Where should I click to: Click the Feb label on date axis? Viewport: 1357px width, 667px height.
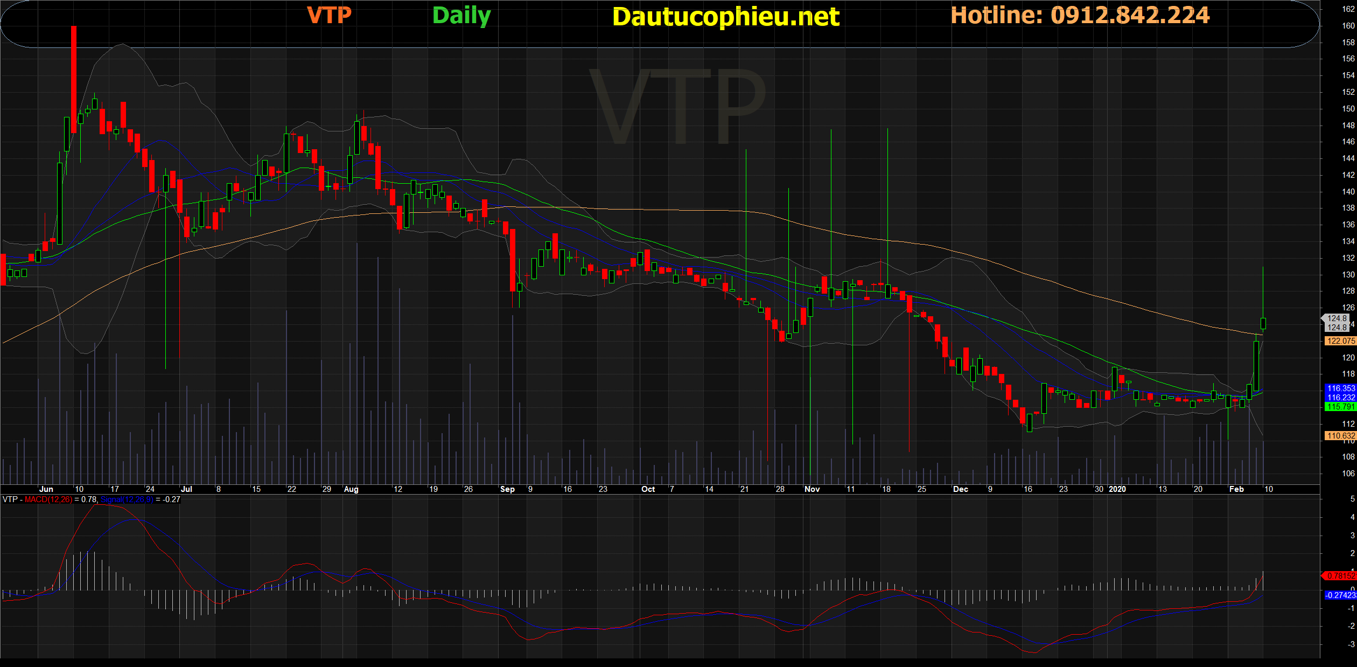click(x=1236, y=489)
